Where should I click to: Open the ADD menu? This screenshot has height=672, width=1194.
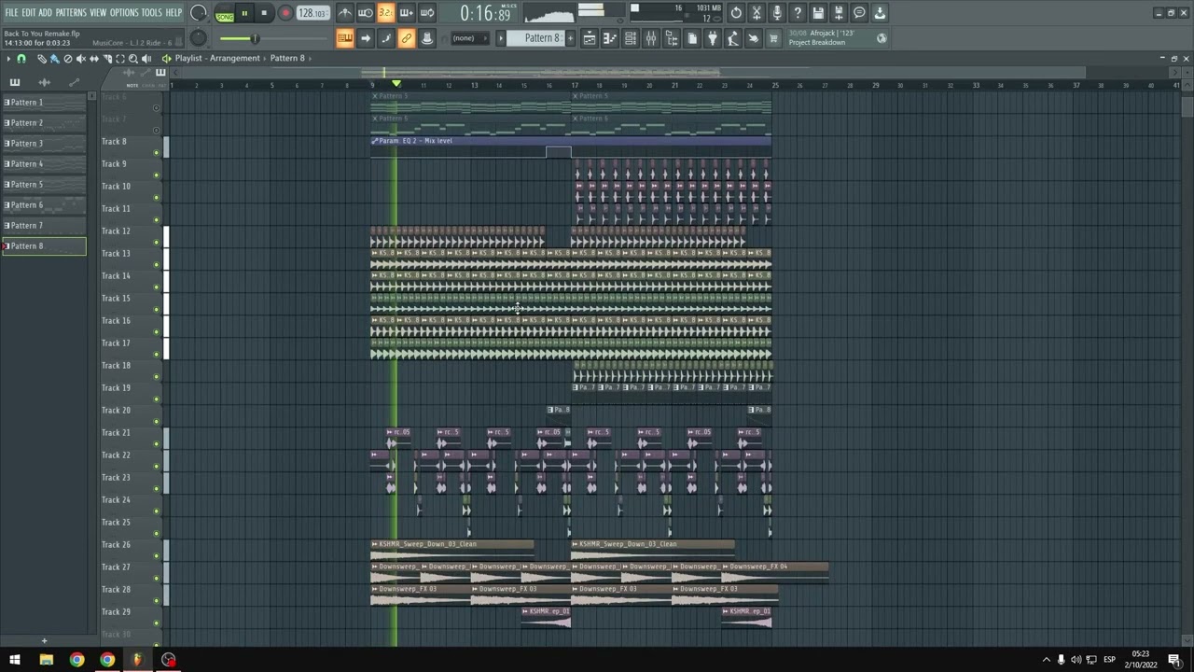45,13
